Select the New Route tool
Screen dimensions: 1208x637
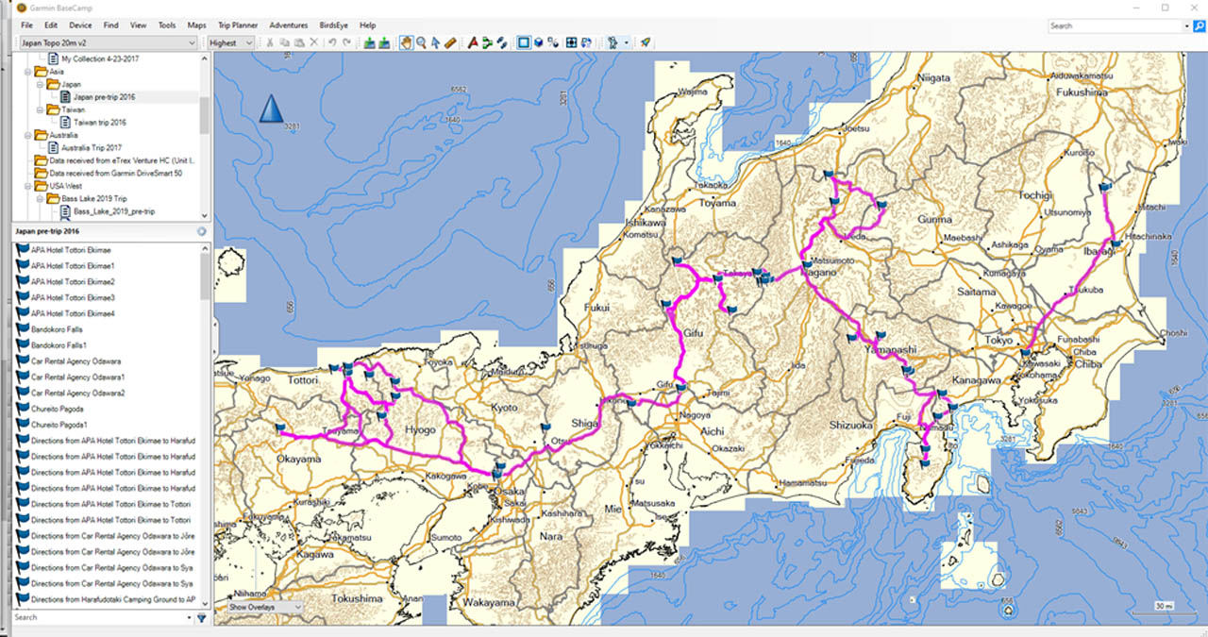[x=487, y=42]
